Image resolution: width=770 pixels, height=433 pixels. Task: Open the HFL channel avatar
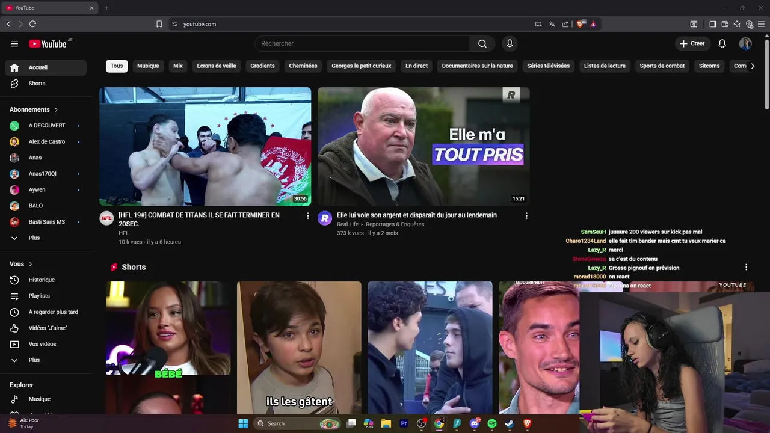pyautogui.click(x=106, y=218)
